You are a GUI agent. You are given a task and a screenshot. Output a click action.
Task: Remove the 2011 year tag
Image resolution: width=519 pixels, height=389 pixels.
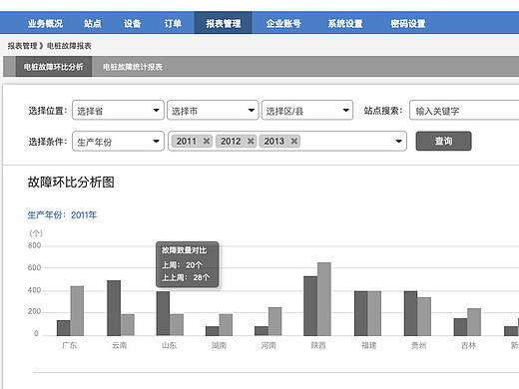[x=207, y=142]
